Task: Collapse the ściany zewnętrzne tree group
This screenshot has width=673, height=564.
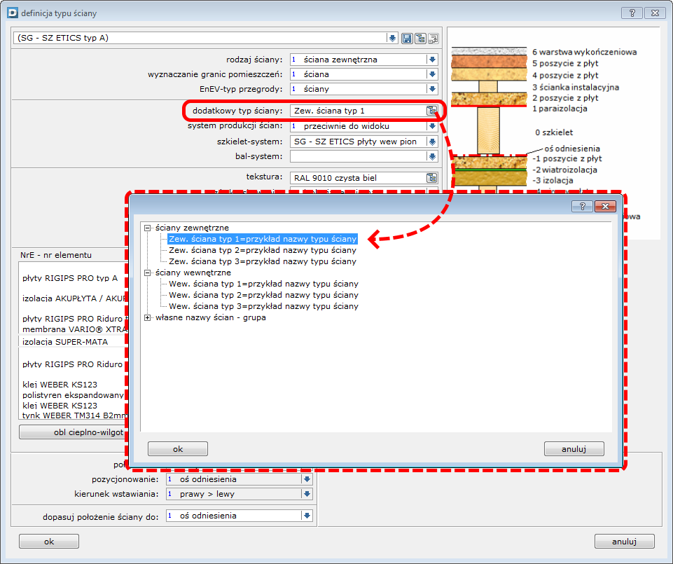Action: pyautogui.click(x=148, y=228)
